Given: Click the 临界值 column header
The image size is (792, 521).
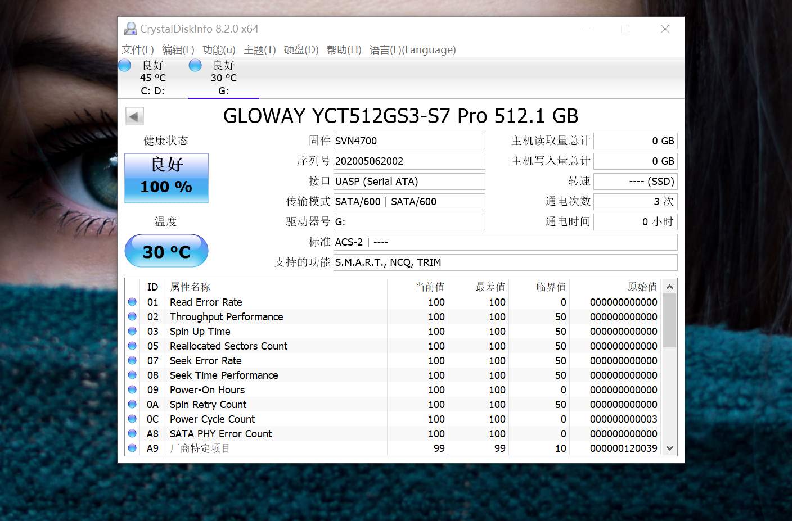Looking at the screenshot, I should [x=551, y=287].
